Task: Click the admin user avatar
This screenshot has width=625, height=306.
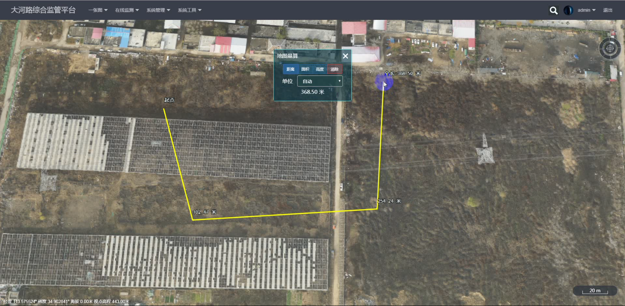Action: [568, 10]
